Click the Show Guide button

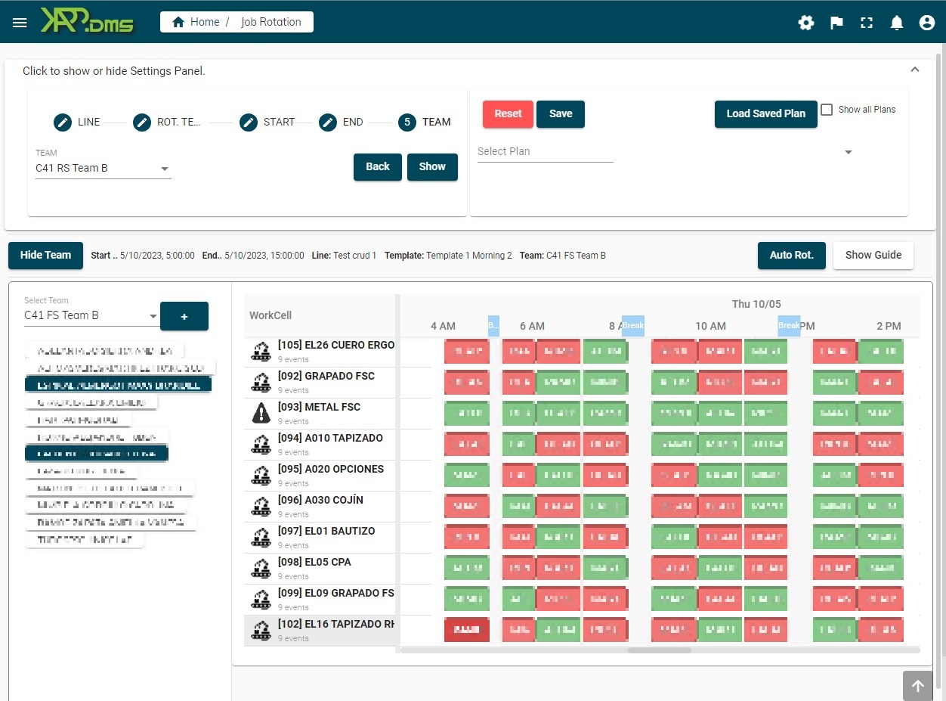point(873,255)
